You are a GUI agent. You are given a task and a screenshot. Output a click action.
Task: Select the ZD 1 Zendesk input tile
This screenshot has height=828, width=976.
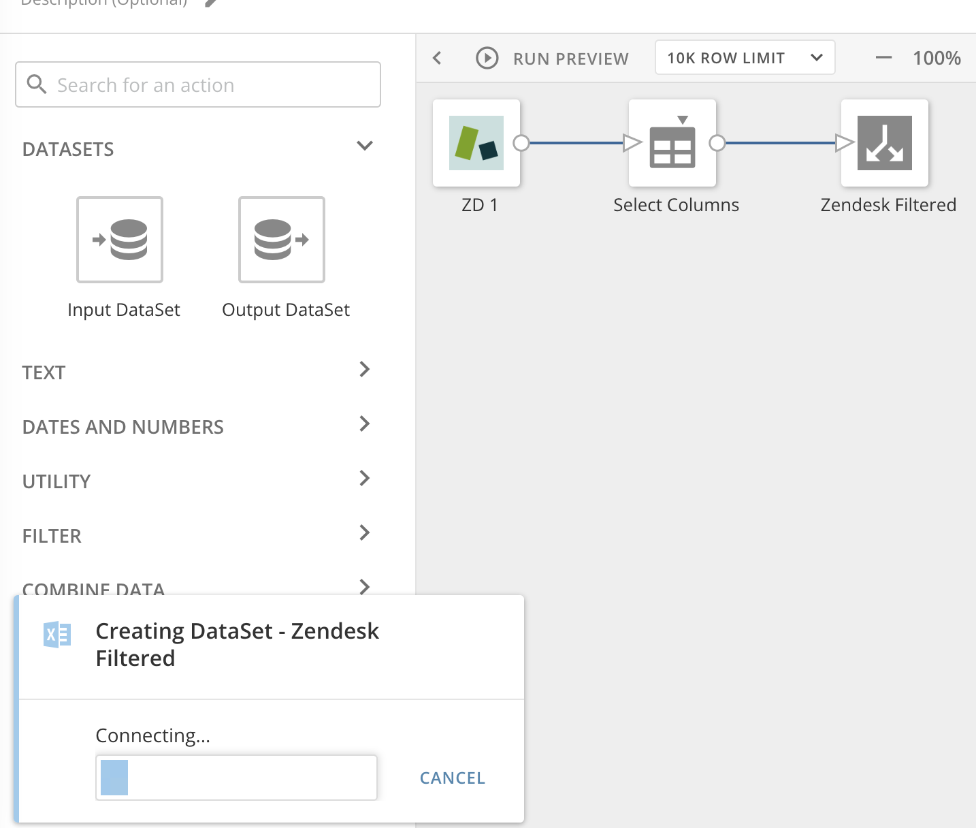476,143
